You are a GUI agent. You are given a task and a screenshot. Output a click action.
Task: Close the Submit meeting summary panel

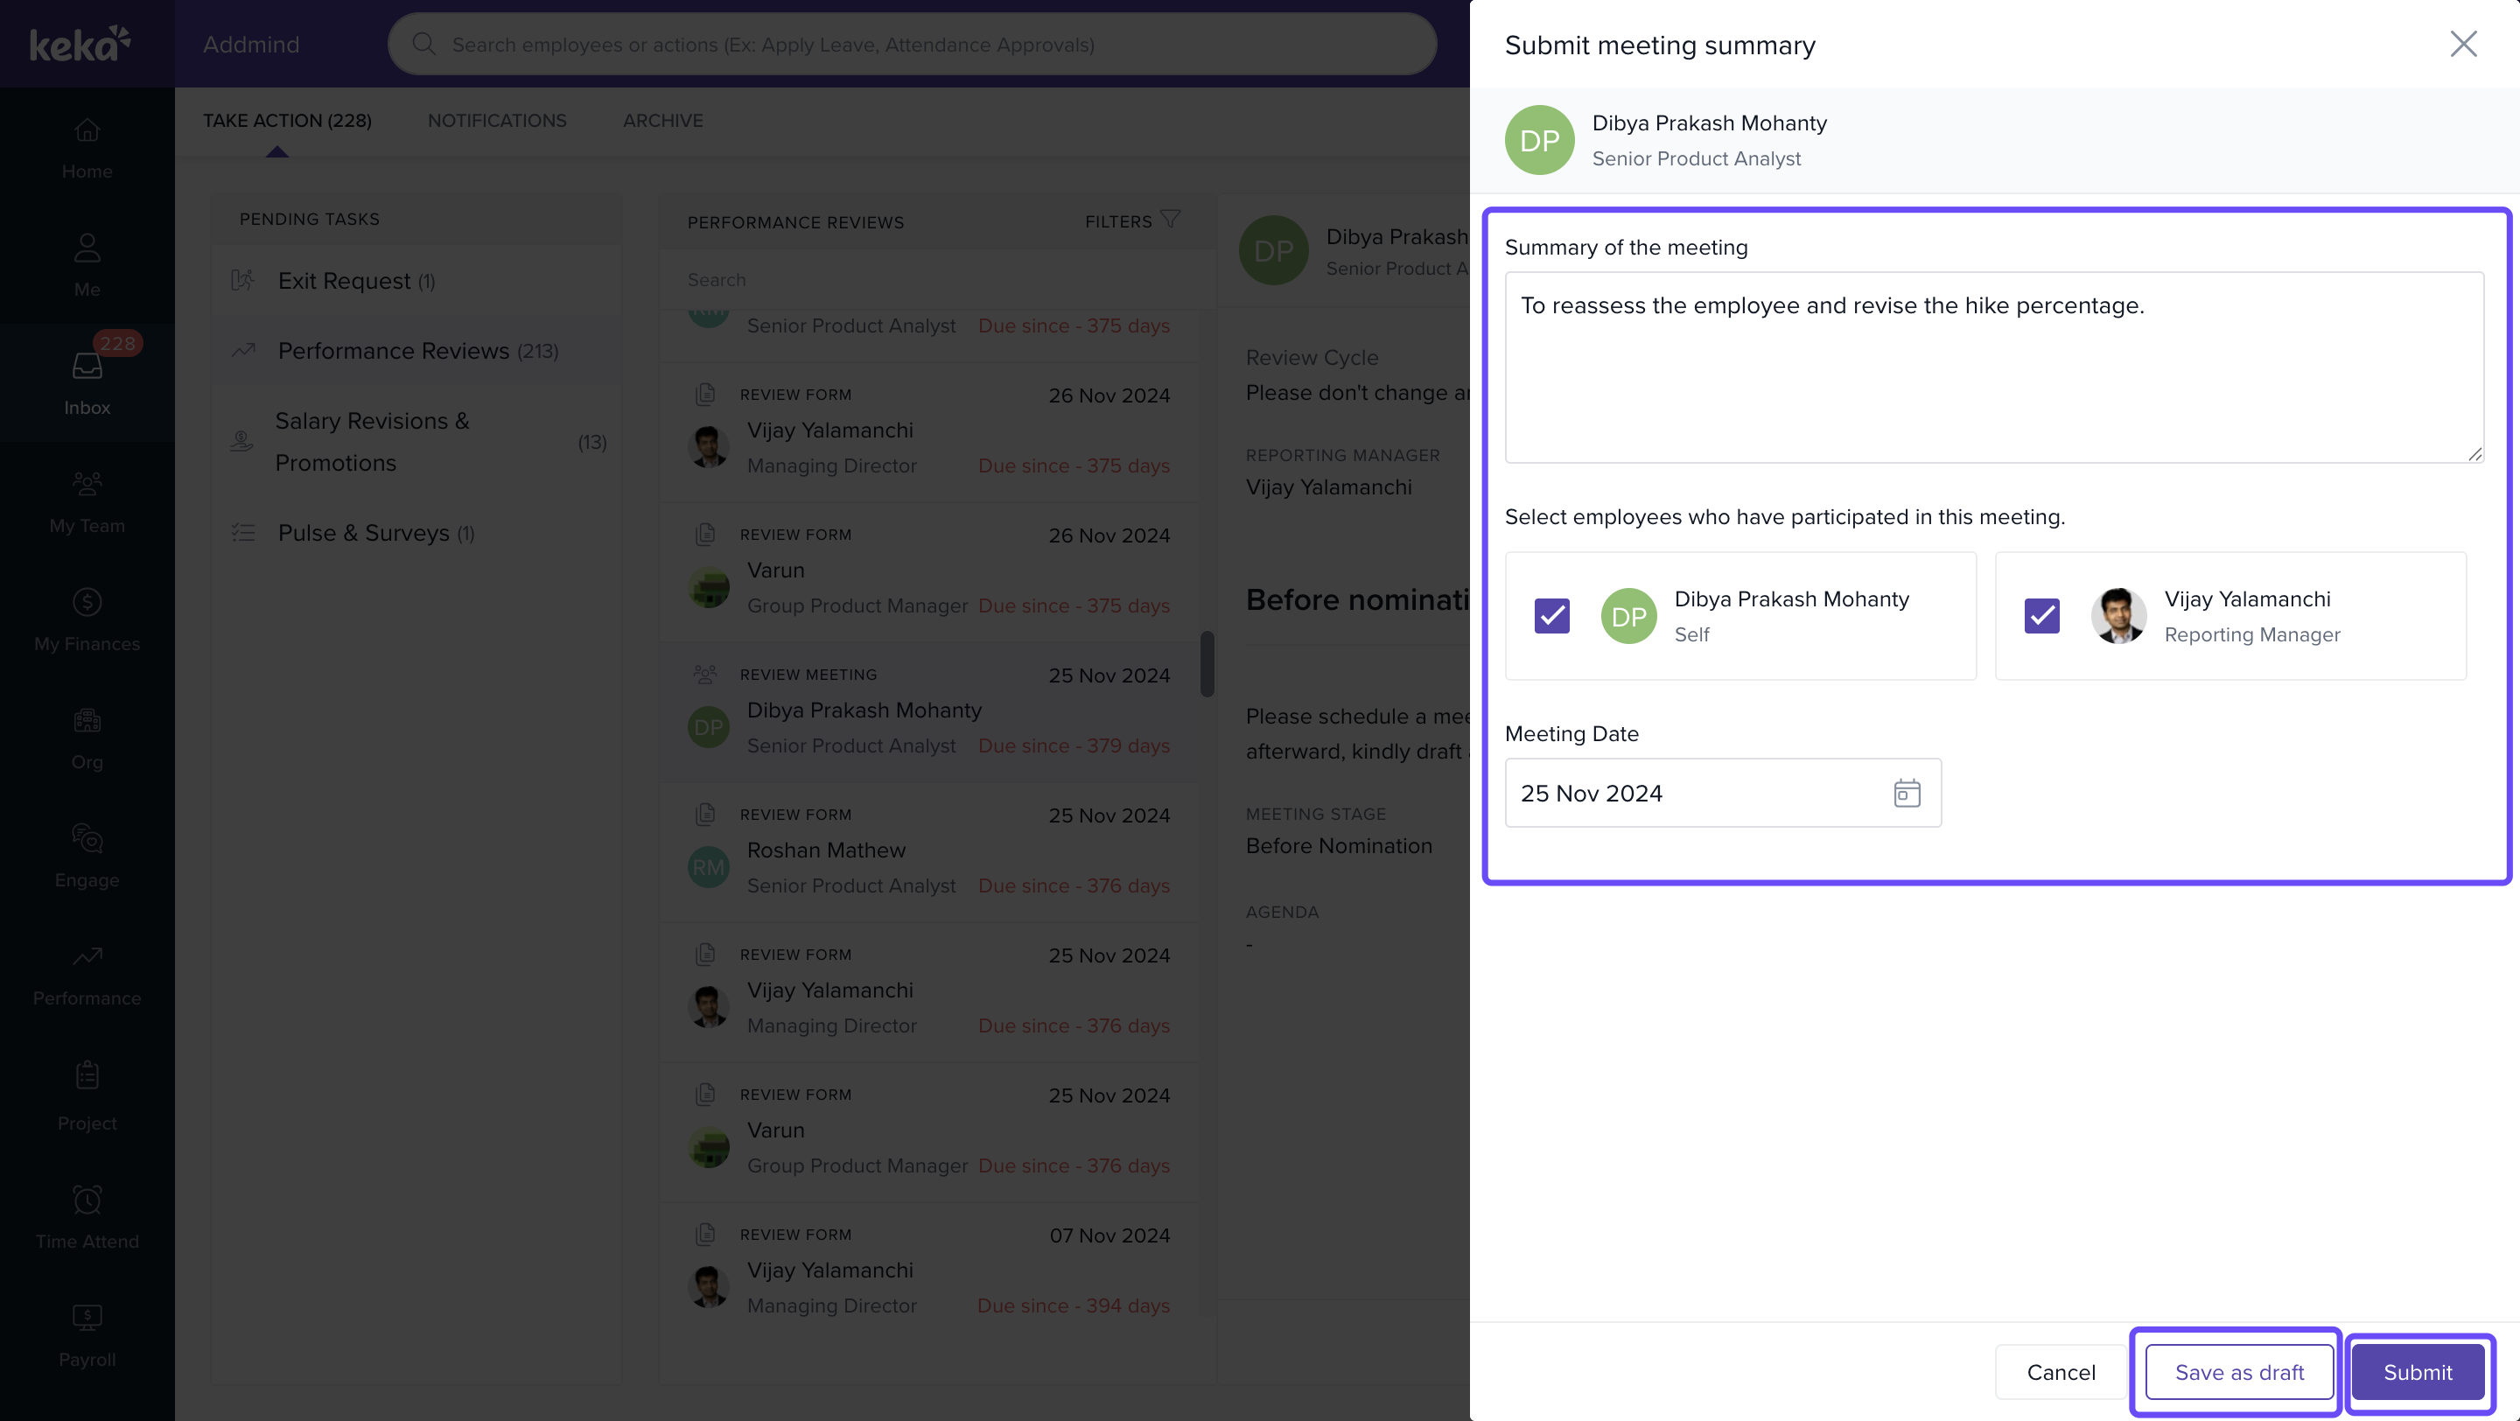click(2462, 44)
